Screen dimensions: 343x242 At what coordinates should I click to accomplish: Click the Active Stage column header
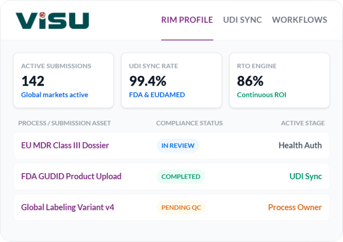point(303,123)
